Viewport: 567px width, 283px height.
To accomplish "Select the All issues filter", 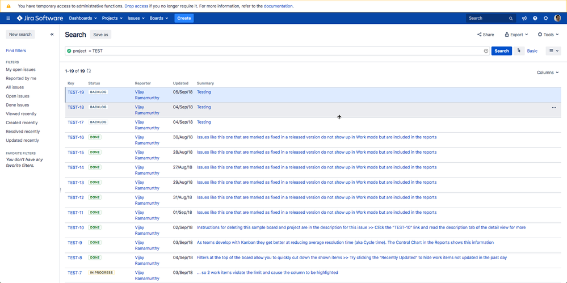I will pyautogui.click(x=15, y=87).
